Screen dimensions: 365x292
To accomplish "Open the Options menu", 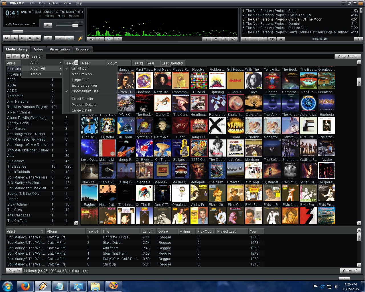I will (x=54, y=3).
